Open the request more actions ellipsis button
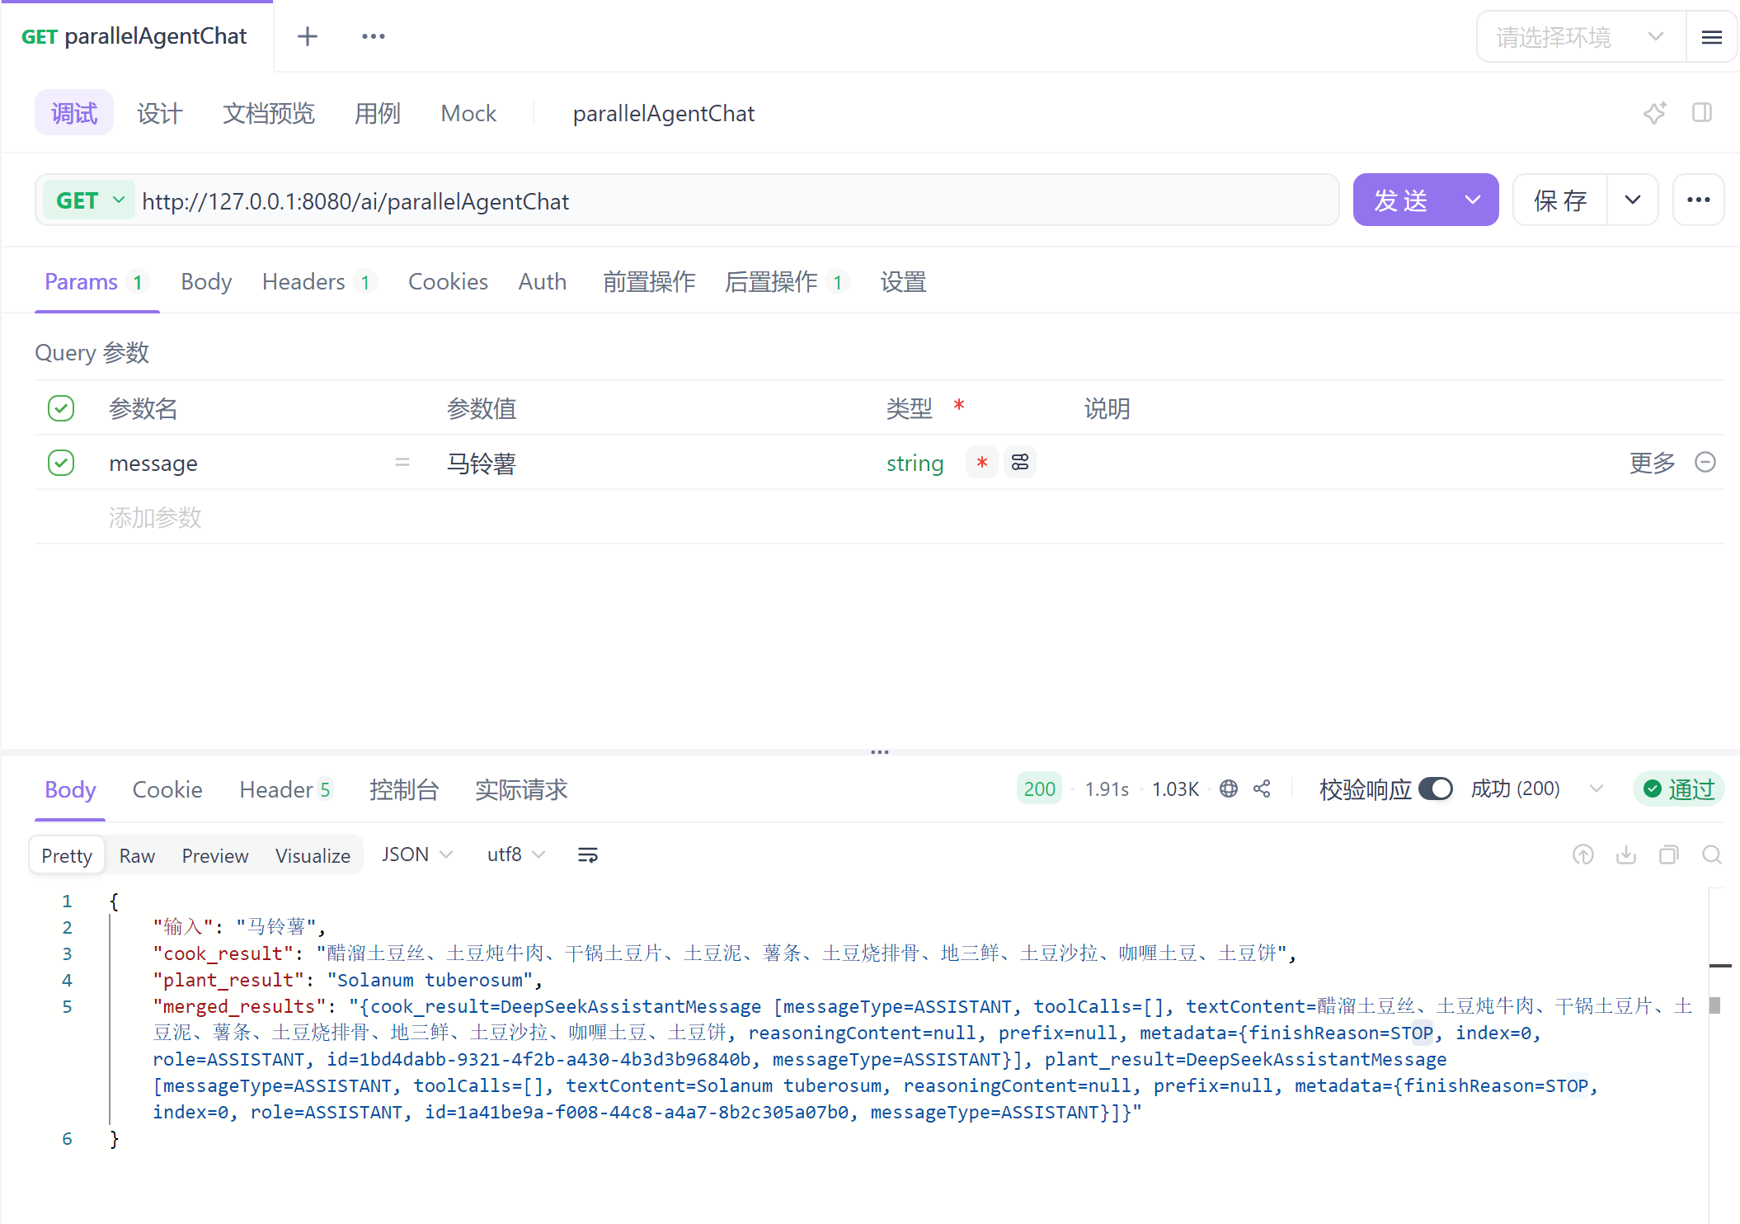Image resolution: width=1740 pixels, height=1224 pixels. click(1698, 200)
